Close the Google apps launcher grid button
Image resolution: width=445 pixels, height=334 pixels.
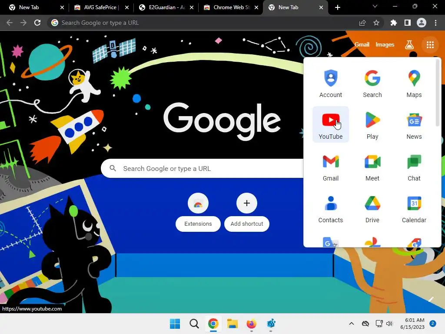430,45
